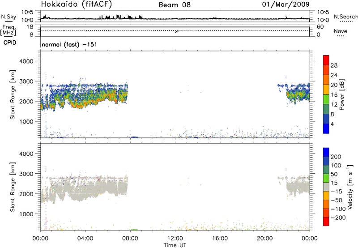Select the "N.Sky" legend label
Screen dimensions: 358x248
9,17
